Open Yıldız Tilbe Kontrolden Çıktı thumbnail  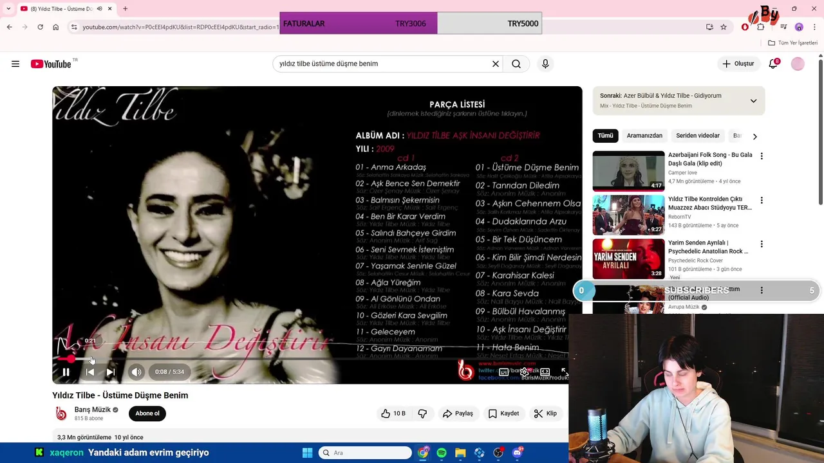[628, 215]
